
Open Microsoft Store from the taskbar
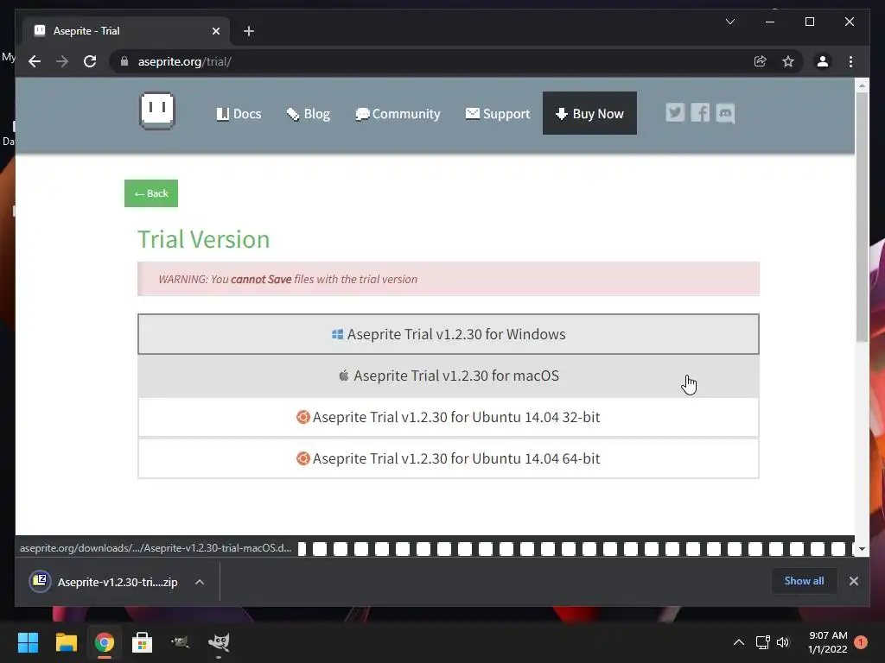pos(142,642)
